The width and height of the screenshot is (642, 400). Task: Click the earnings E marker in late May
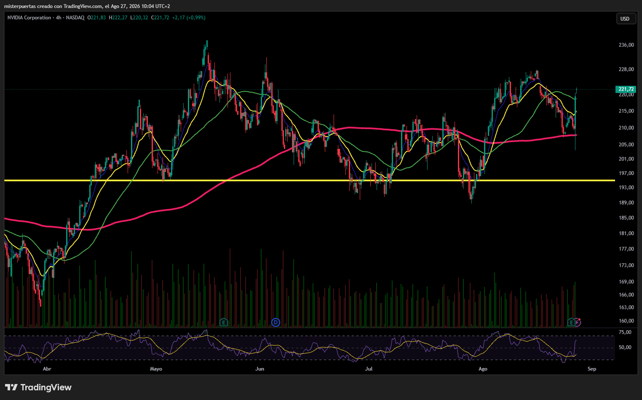(x=224, y=323)
